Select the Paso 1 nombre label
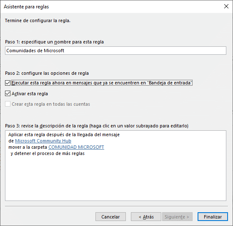The width and height of the screenshot is (233, 226). (54, 42)
